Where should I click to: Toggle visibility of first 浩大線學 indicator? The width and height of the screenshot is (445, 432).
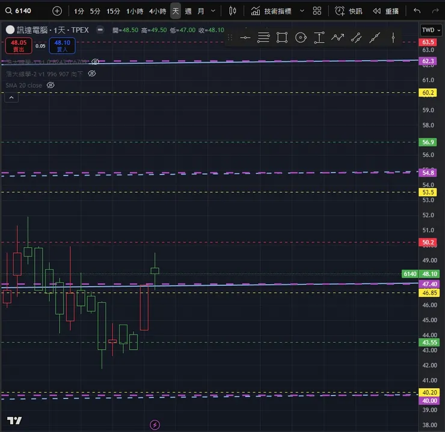pyautogui.click(x=96, y=61)
